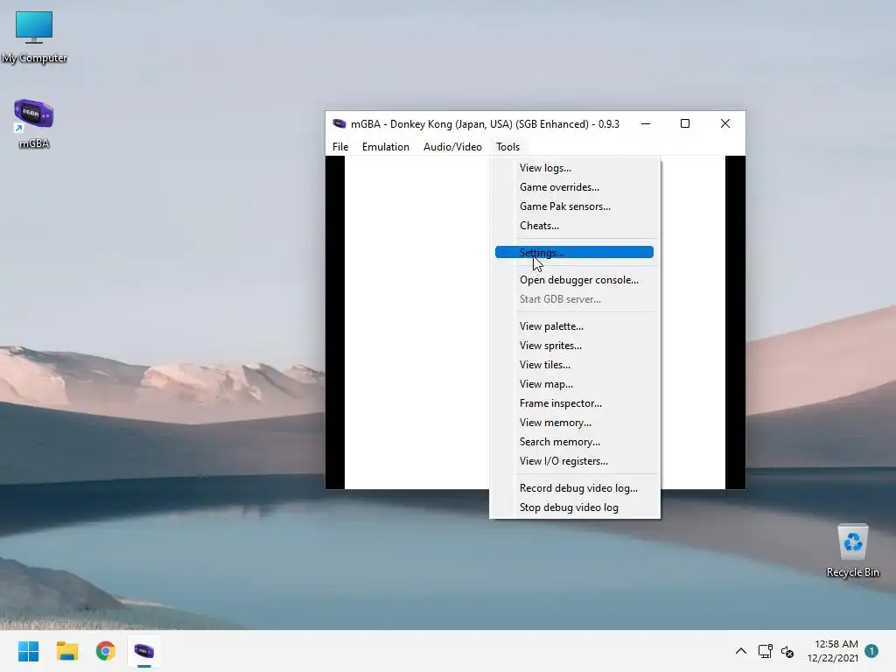Choose View logs... entry
896x672 pixels.
574,168
